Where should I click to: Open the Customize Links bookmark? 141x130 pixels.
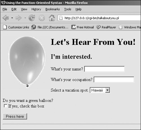coord(16,27)
